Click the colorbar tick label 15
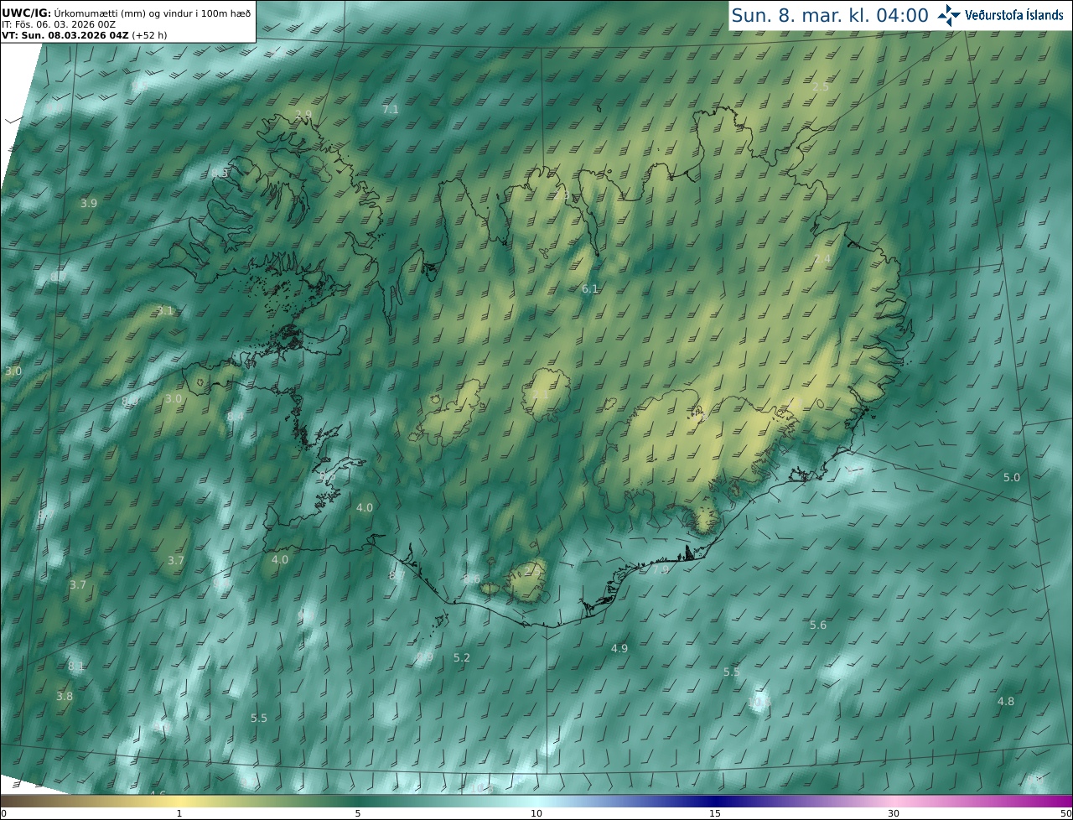The image size is (1073, 820). tap(715, 813)
